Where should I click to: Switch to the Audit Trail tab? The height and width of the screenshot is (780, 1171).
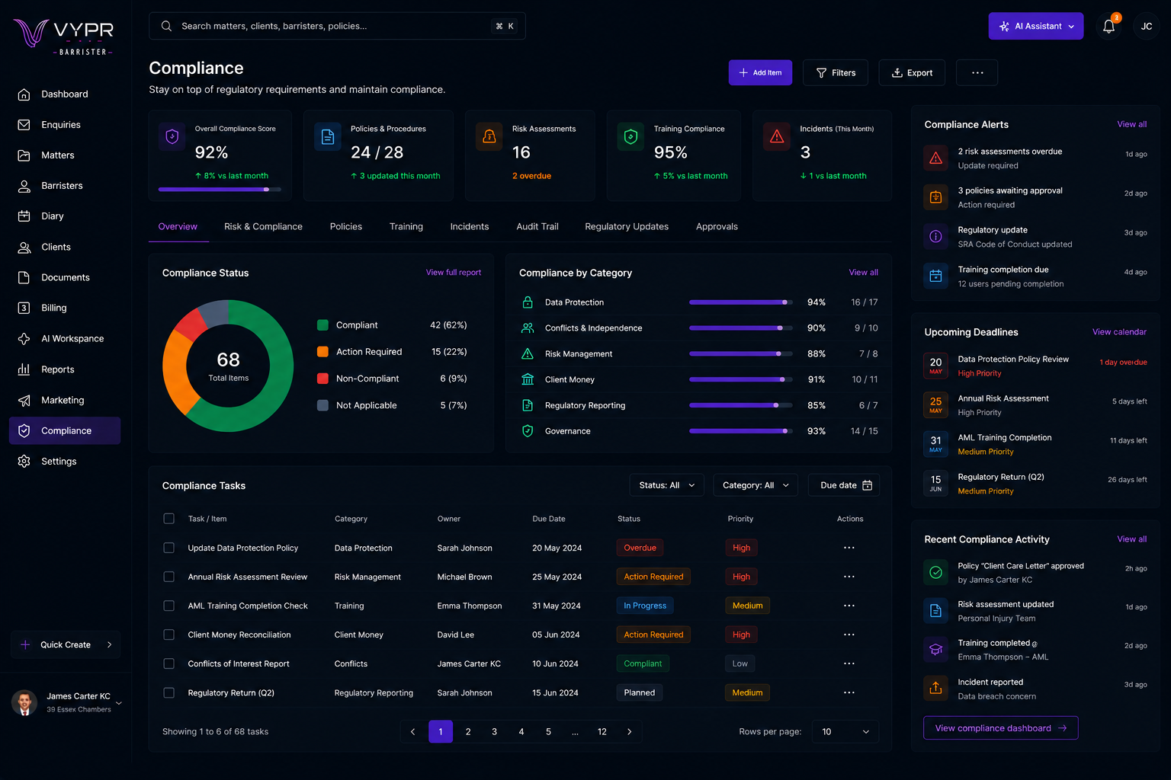[537, 227]
